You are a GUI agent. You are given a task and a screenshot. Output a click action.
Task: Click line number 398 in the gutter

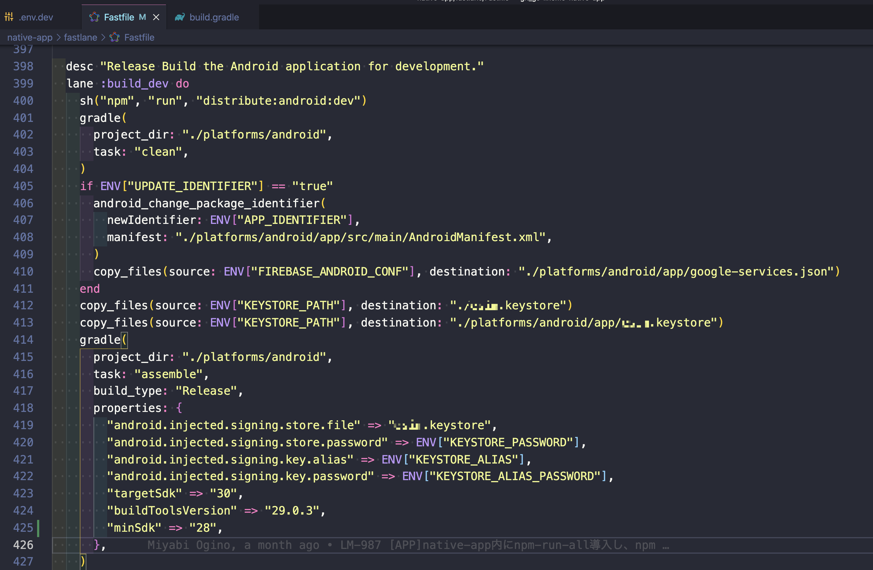coord(23,66)
